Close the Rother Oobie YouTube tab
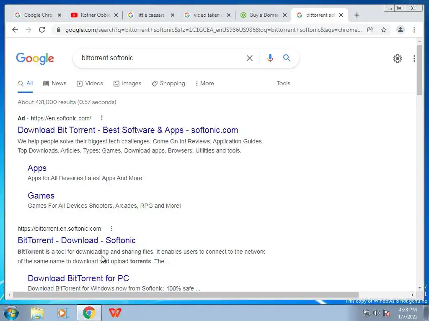The image size is (429, 321). (116, 15)
